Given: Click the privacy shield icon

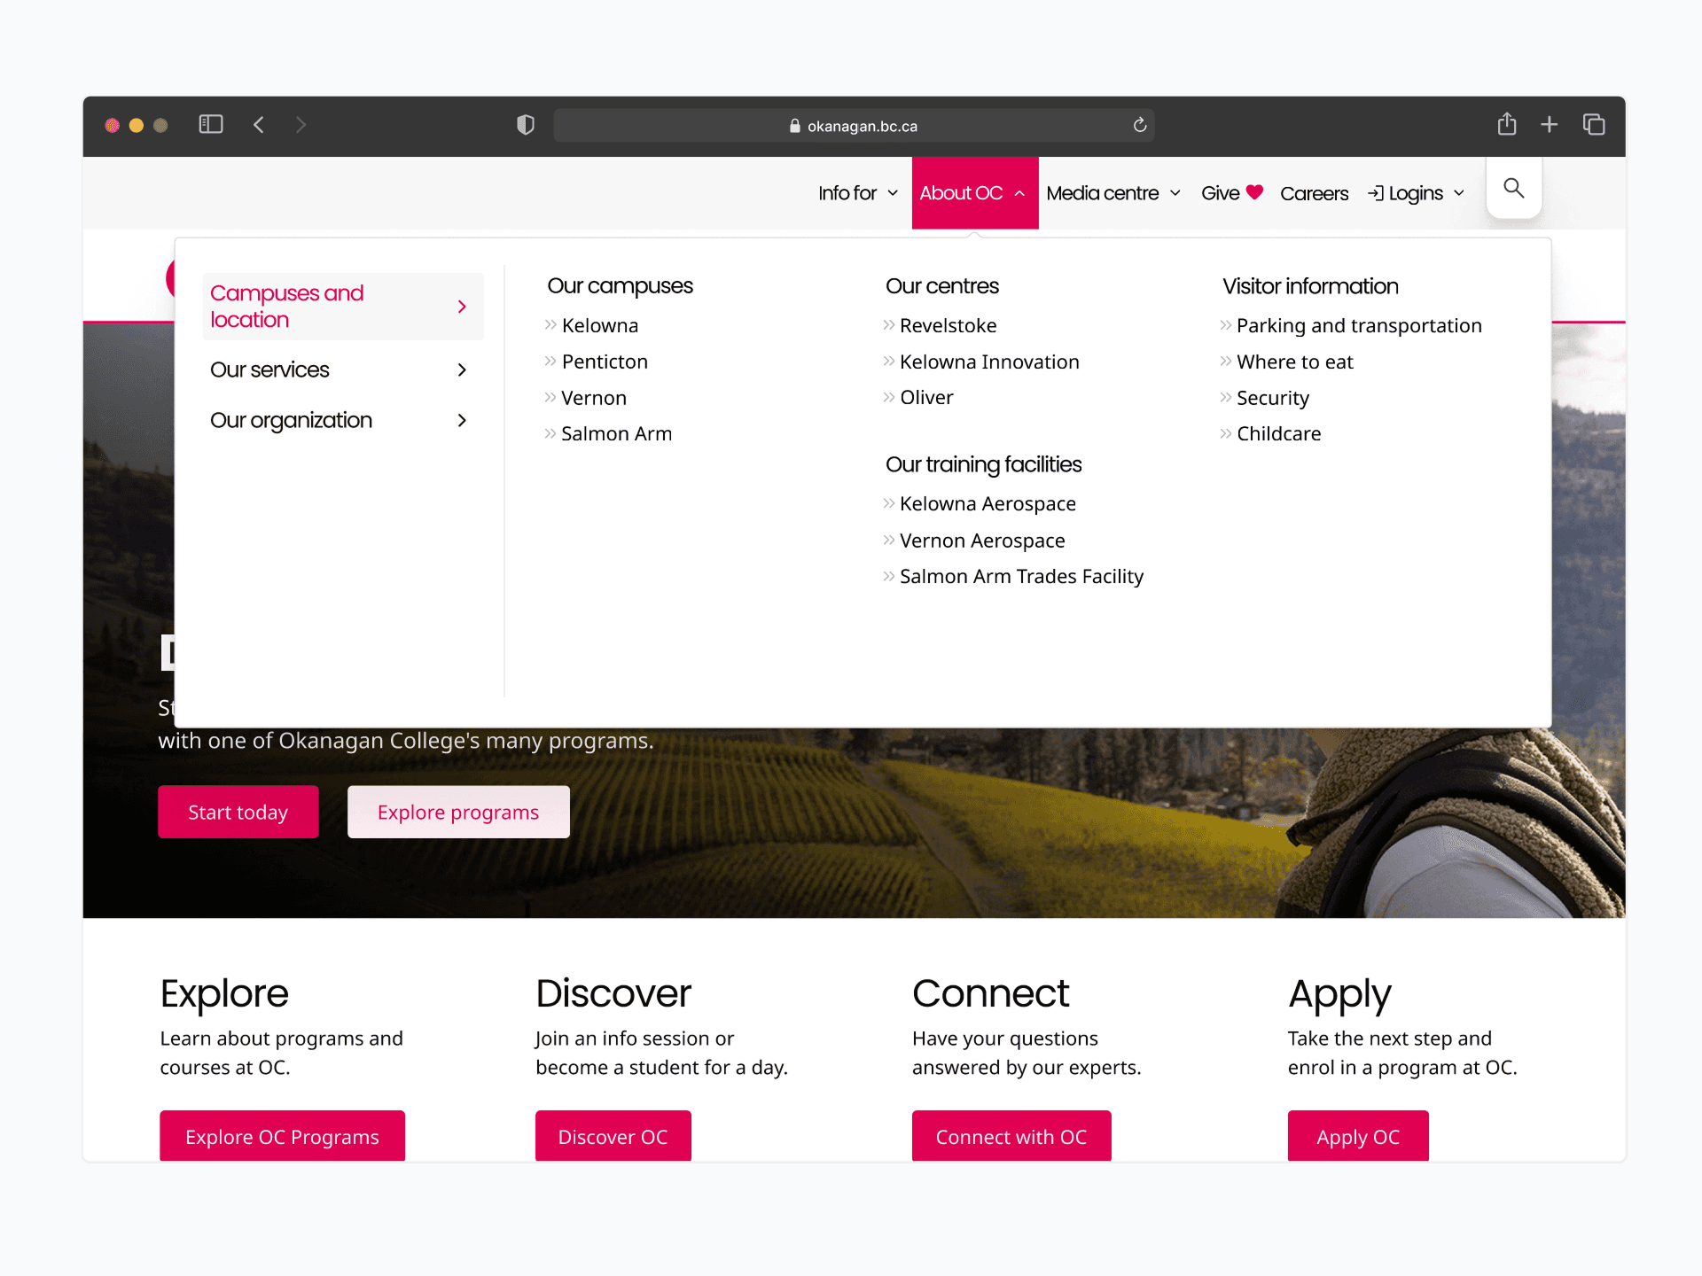Looking at the screenshot, I should [526, 125].
